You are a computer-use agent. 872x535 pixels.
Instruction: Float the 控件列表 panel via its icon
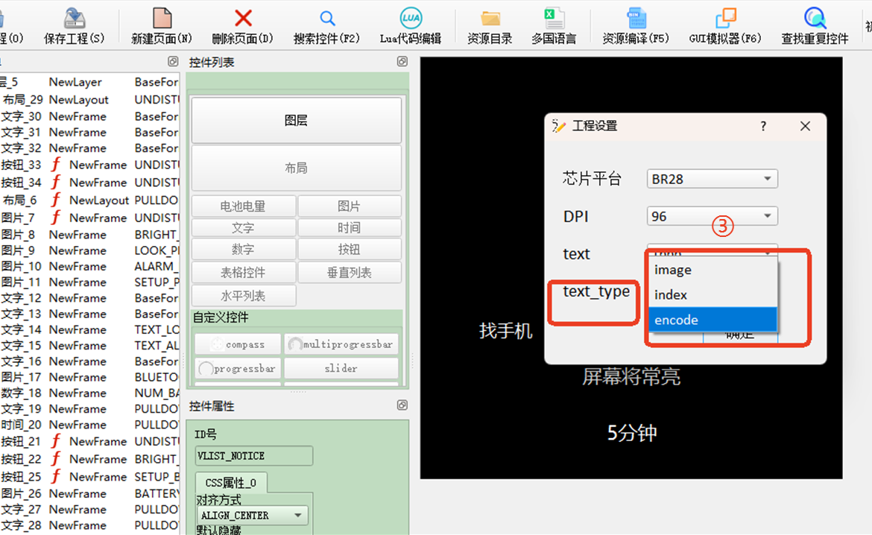click(x=402, y=61)
